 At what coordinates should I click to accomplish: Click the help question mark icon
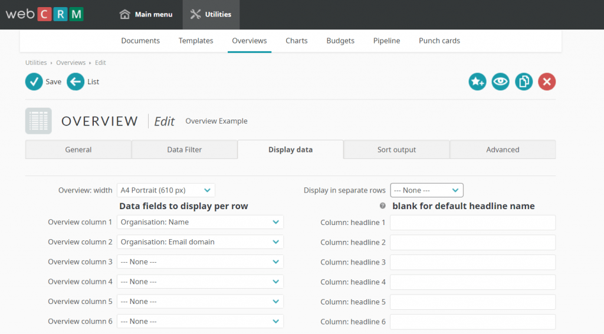click(383, 206)
